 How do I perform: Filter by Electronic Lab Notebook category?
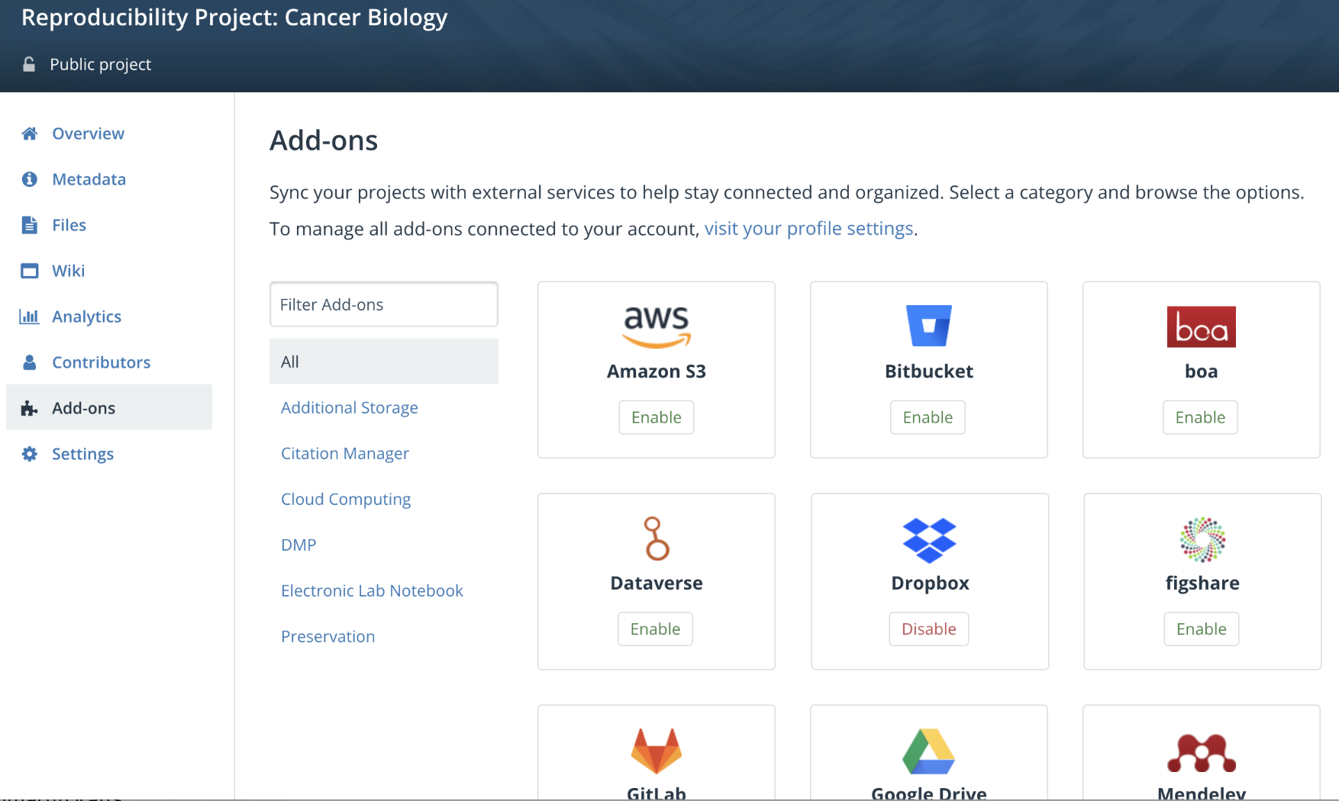coord(372,590)
